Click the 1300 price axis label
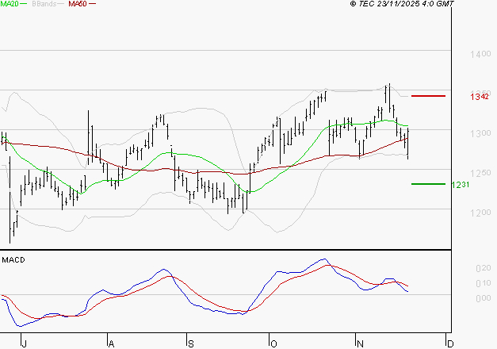 480,133
